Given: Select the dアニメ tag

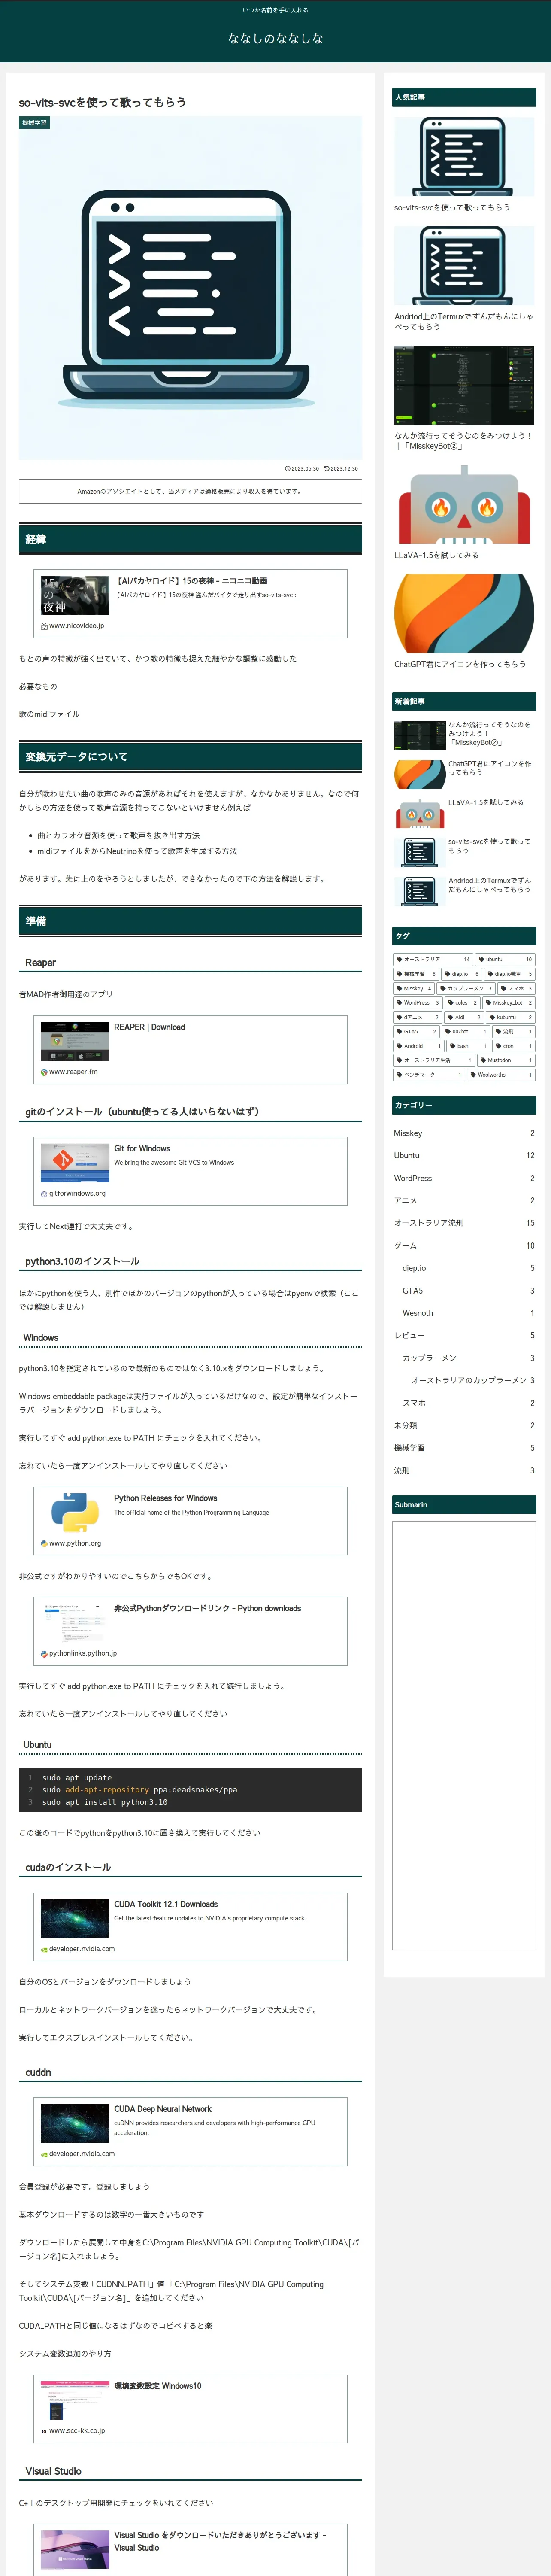Looking at the screenshot, I should (x=418, y=1017).
